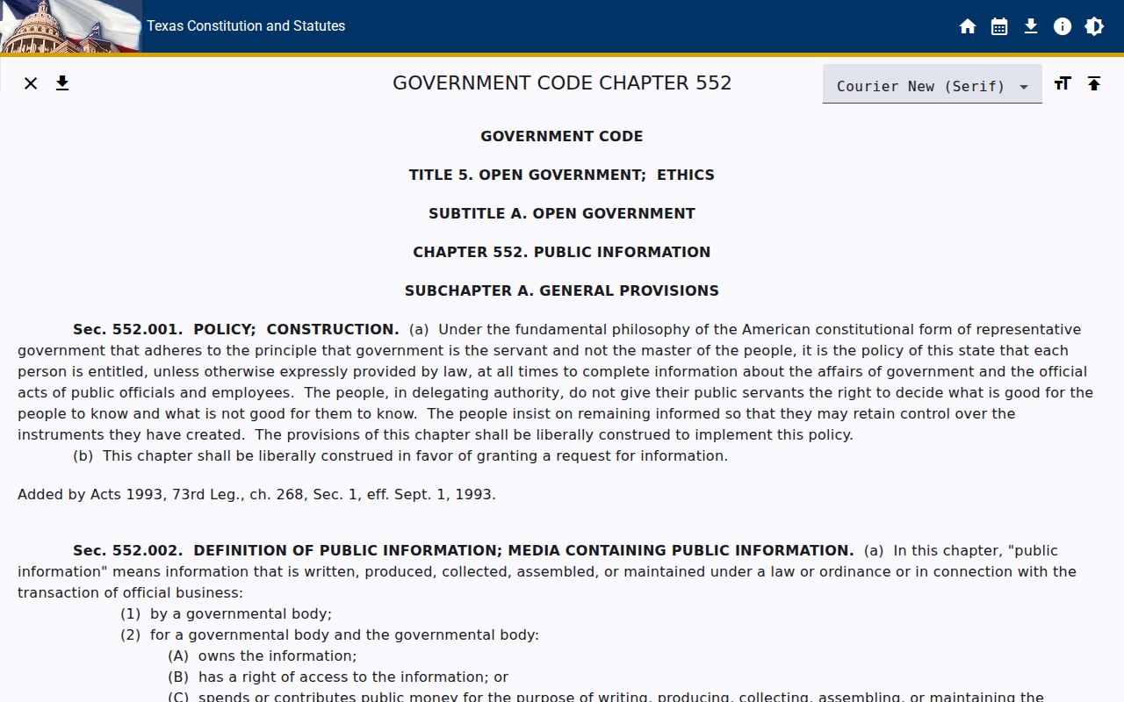
Task: Click the Texas Constitution and Statutes title
Action: (x=246, y=26)
